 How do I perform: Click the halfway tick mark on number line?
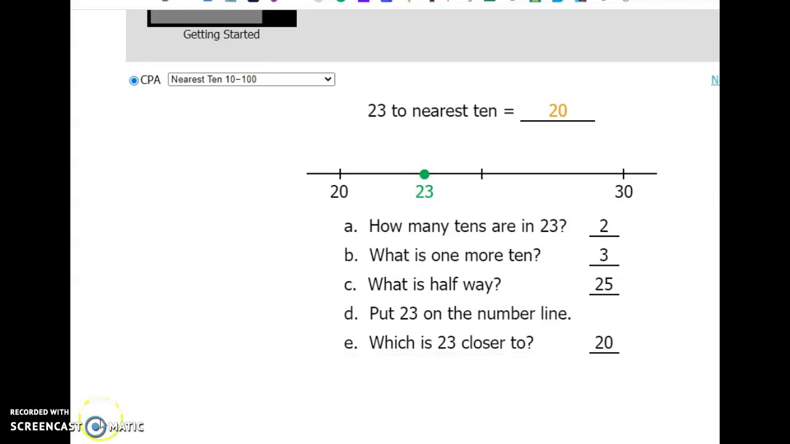tap(481, 175)
